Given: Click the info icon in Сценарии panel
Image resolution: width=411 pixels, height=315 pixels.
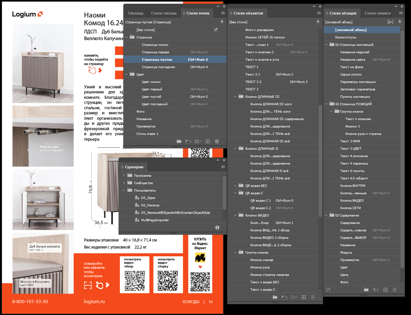Looking at the screenshot, I should pos(217,228).
